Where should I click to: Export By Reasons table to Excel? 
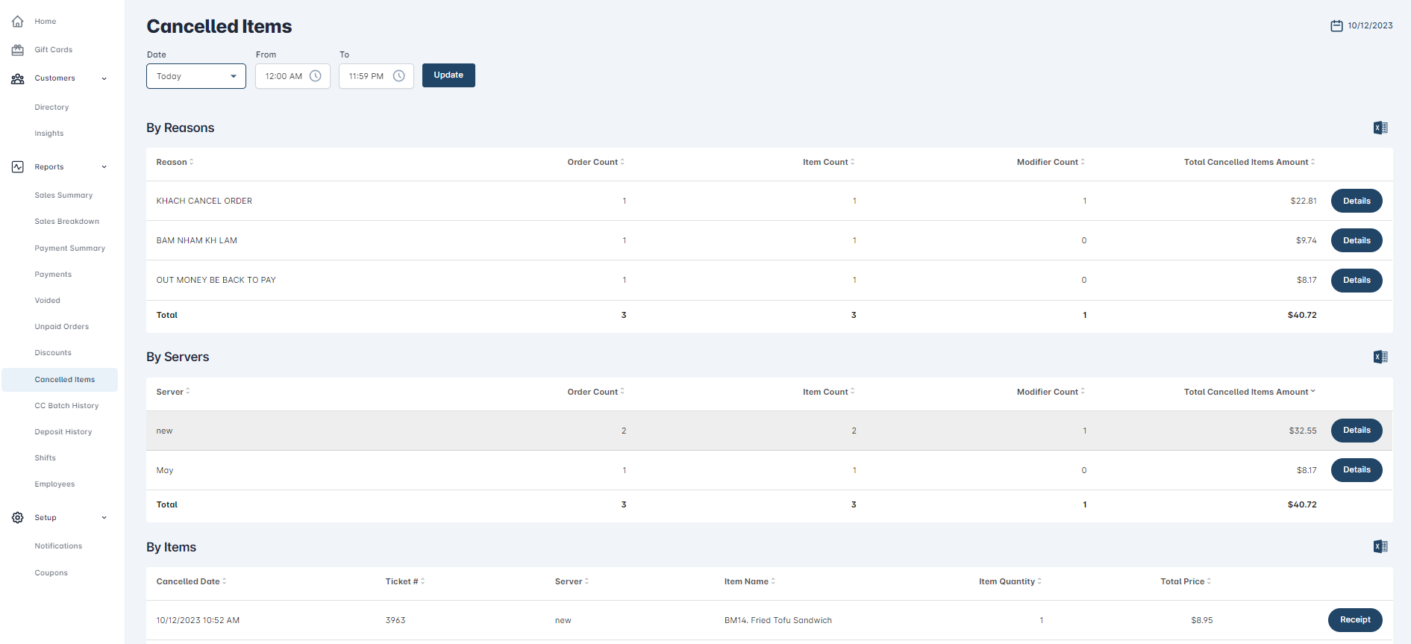[x=1380, y=128]
